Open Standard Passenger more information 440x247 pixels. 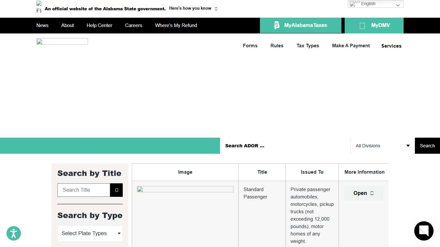pyautogui.click(x=363, y=193)
